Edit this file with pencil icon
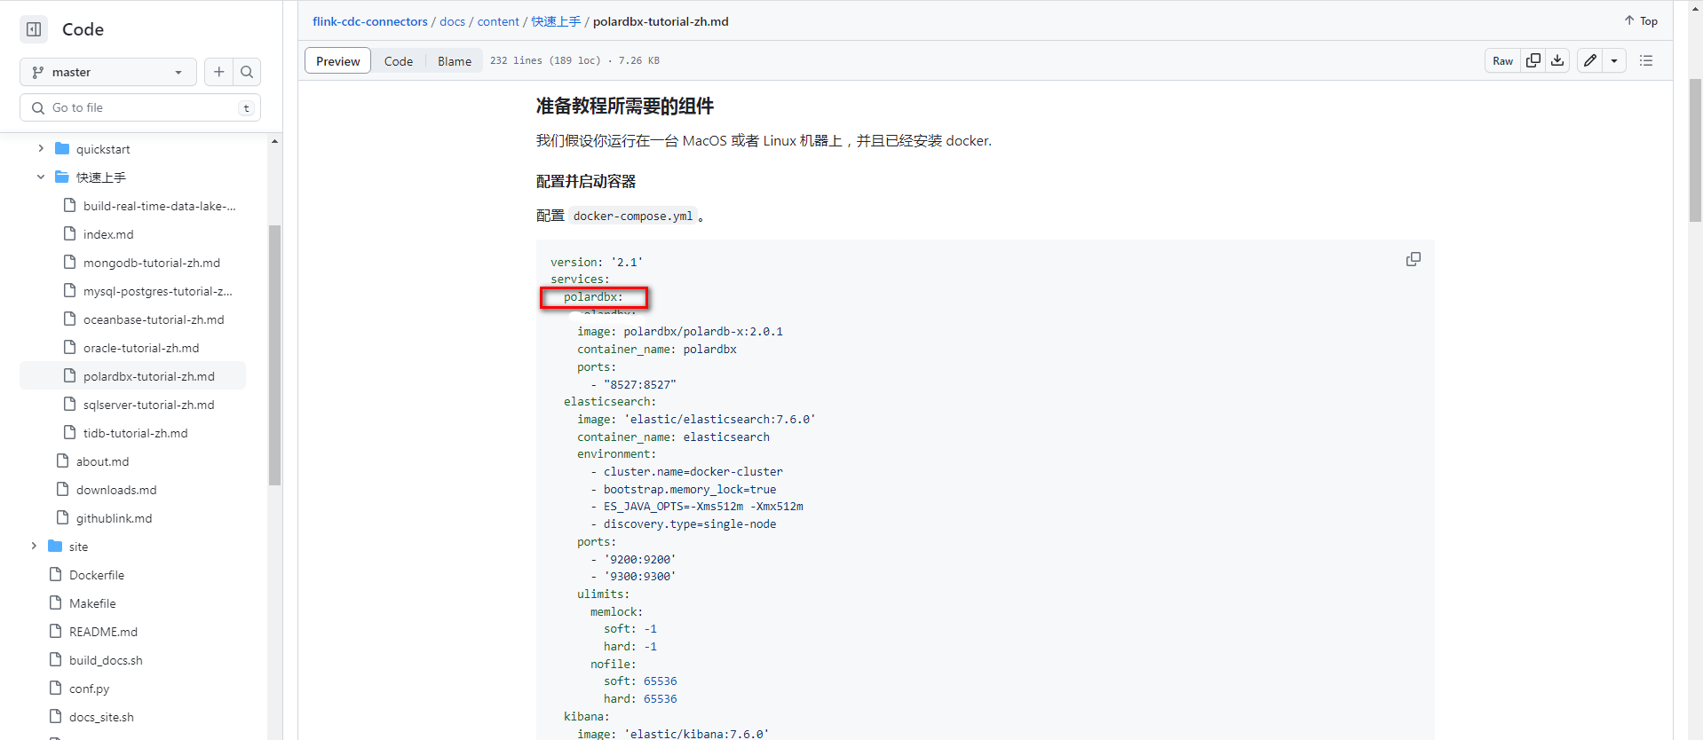The image size is (1703, 740). [1590, 61]
